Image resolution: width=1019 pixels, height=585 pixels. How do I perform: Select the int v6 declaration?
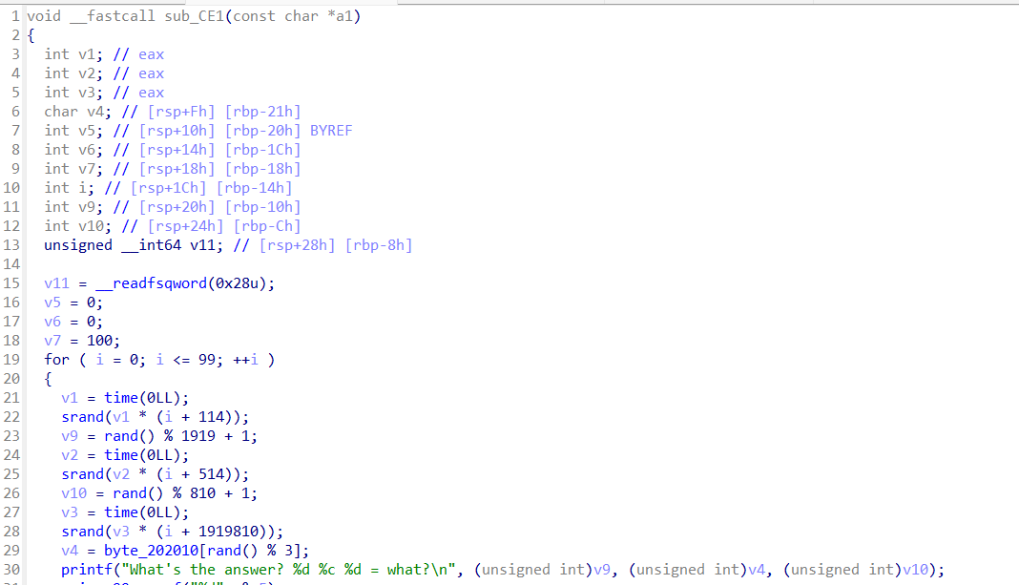coord(73,150)
